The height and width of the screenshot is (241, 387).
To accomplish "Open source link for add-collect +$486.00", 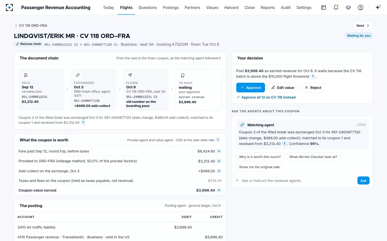I will (219, 171).
